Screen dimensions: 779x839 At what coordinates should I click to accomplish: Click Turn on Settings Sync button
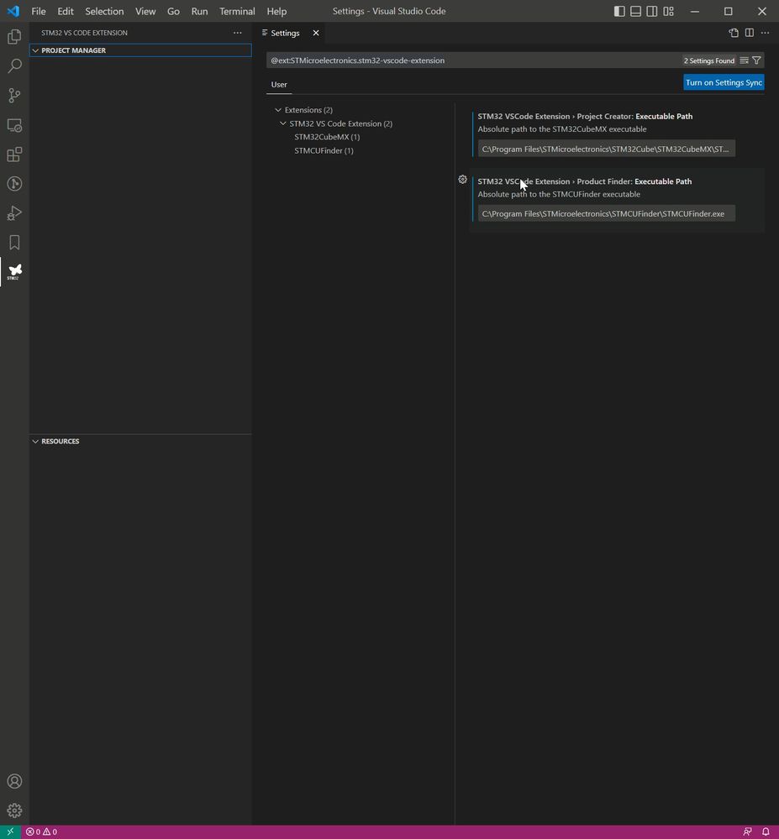(724, 82)
